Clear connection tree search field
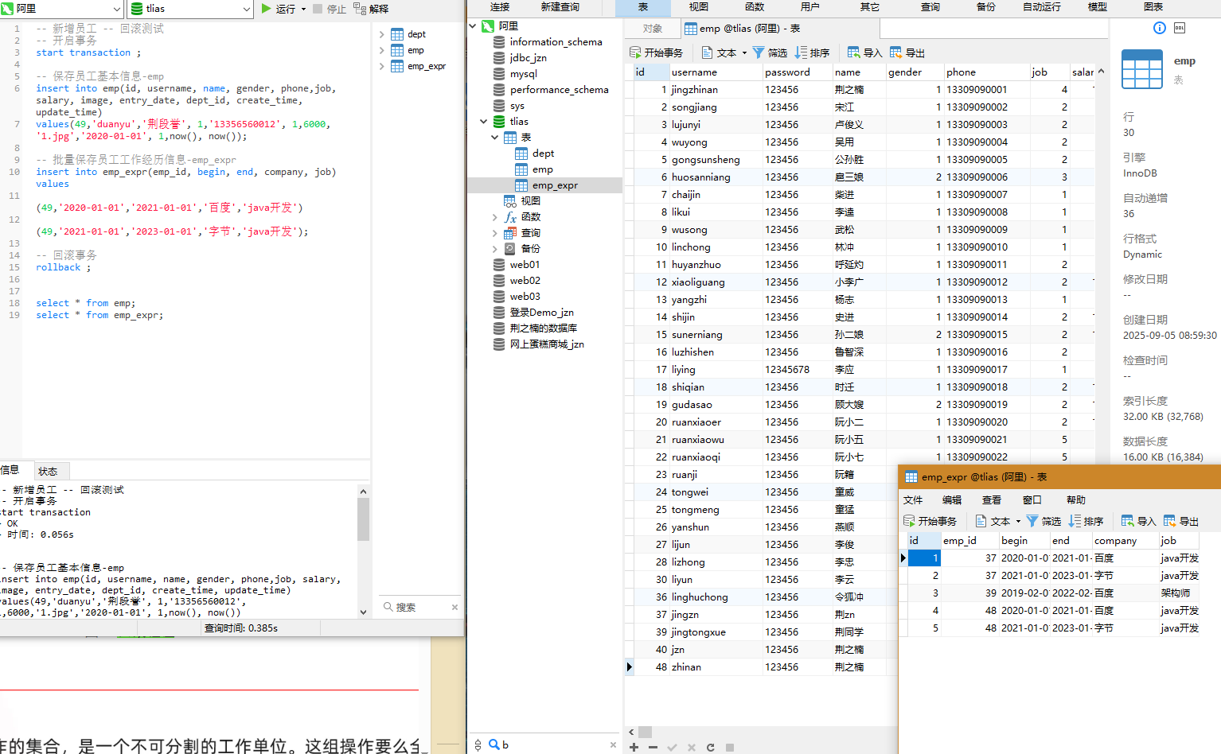1221x754 pixels. pyautogui.click(x=613, y=745)
